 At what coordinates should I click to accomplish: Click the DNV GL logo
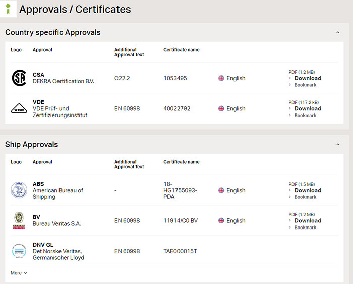[x=19, y=251]
